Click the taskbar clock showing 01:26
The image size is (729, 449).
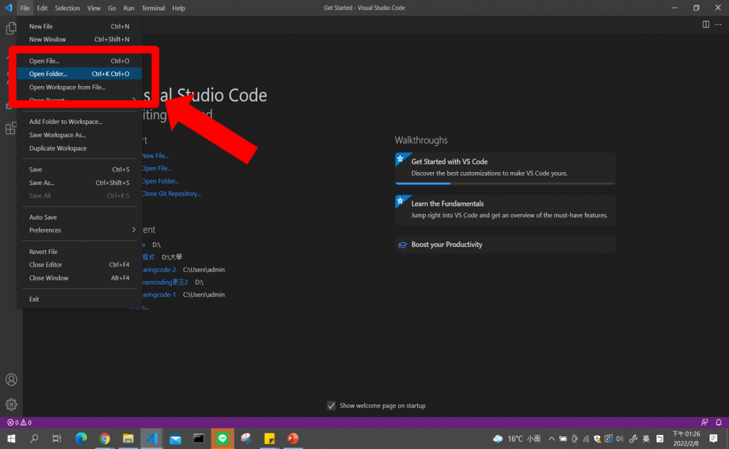(x=686, y=438)
